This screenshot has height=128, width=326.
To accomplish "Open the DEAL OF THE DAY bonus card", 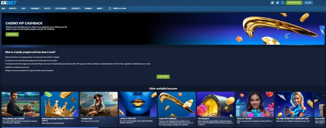I will pyautogui.click(x=255, y=109).
